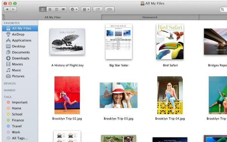
Task: Select the Bridges Report thumbnail
Action: (x=215, y=42)
